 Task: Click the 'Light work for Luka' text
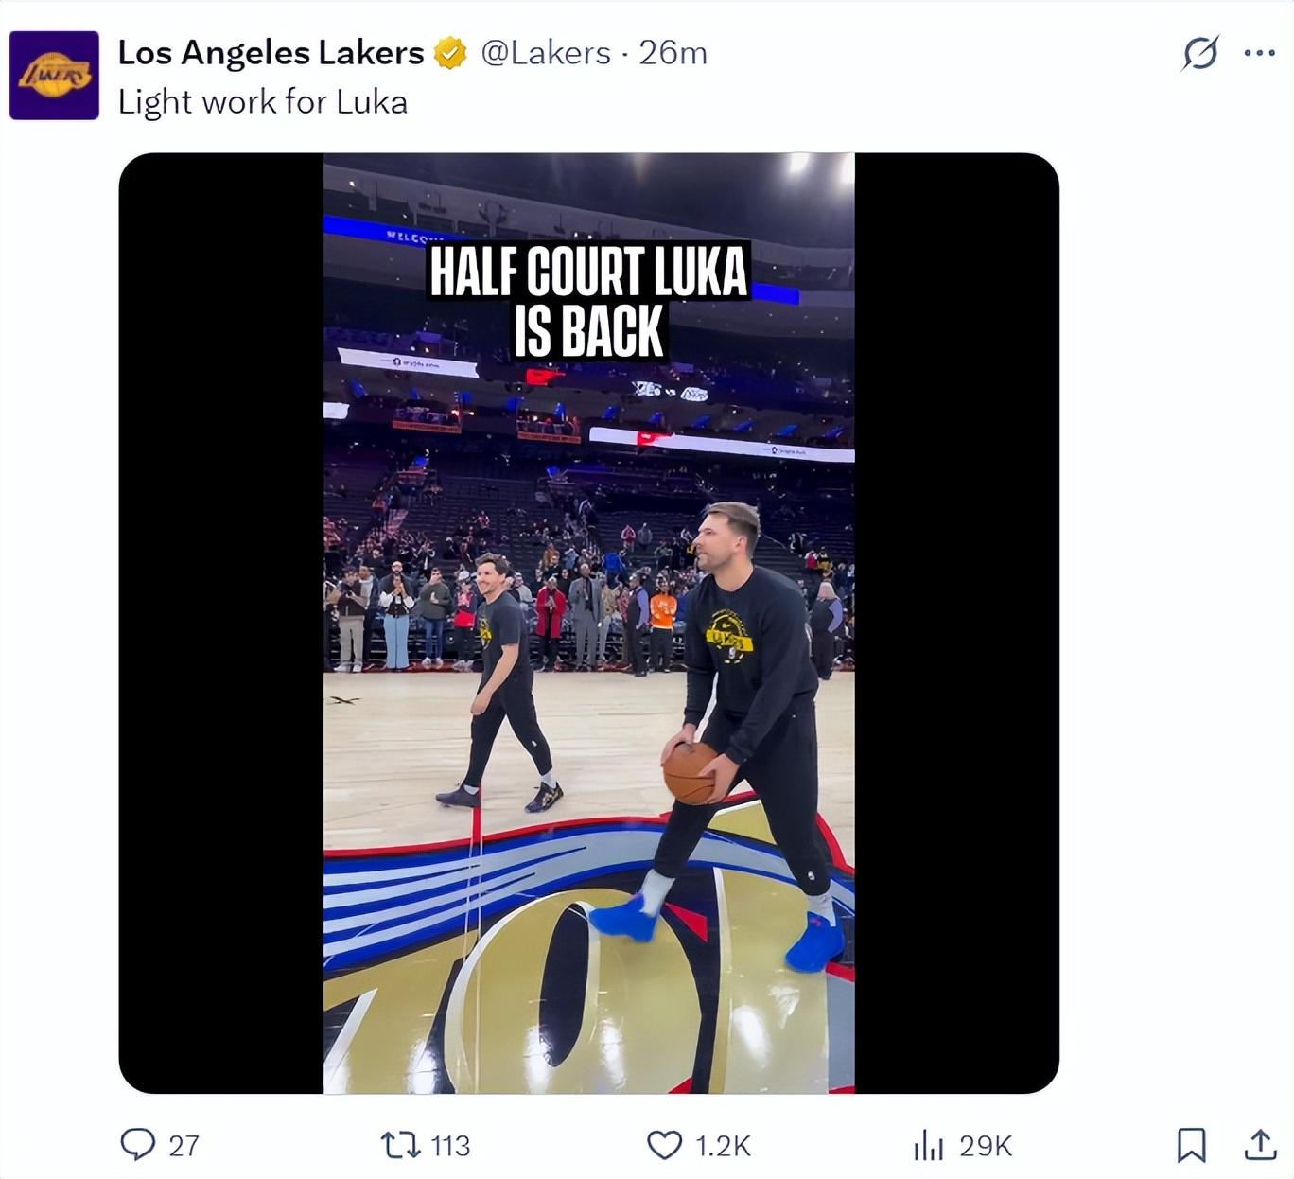click(x=263, y=102)
